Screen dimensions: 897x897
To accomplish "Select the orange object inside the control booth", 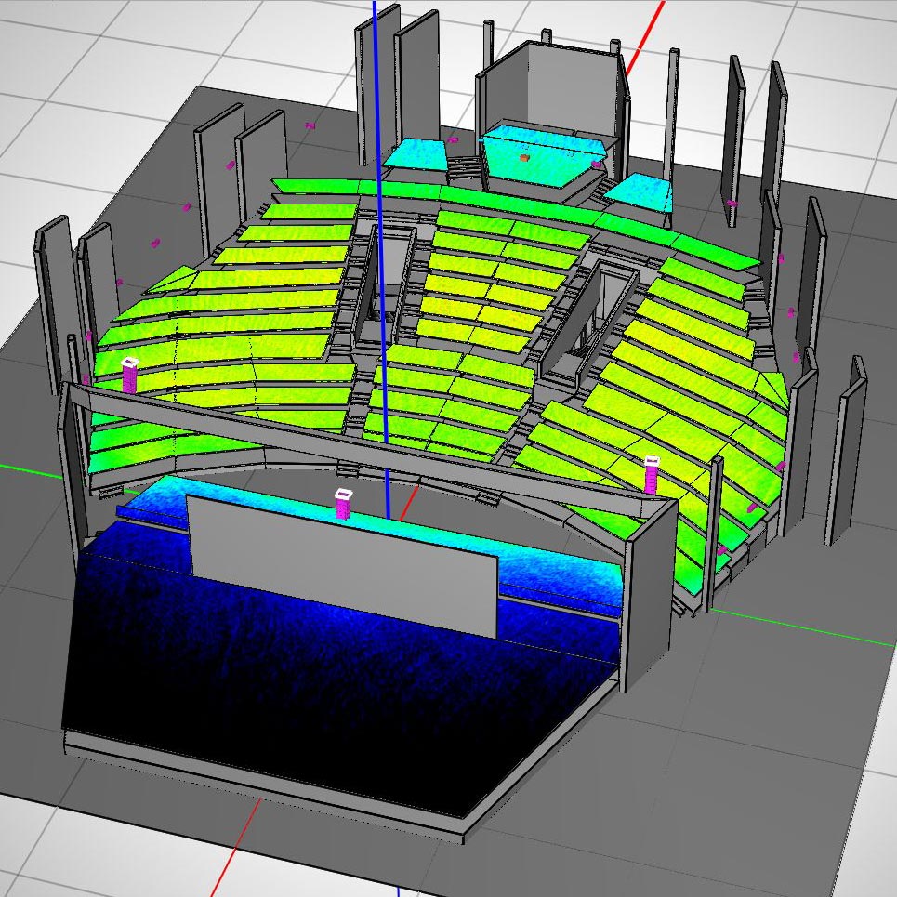I will (524, 157).
